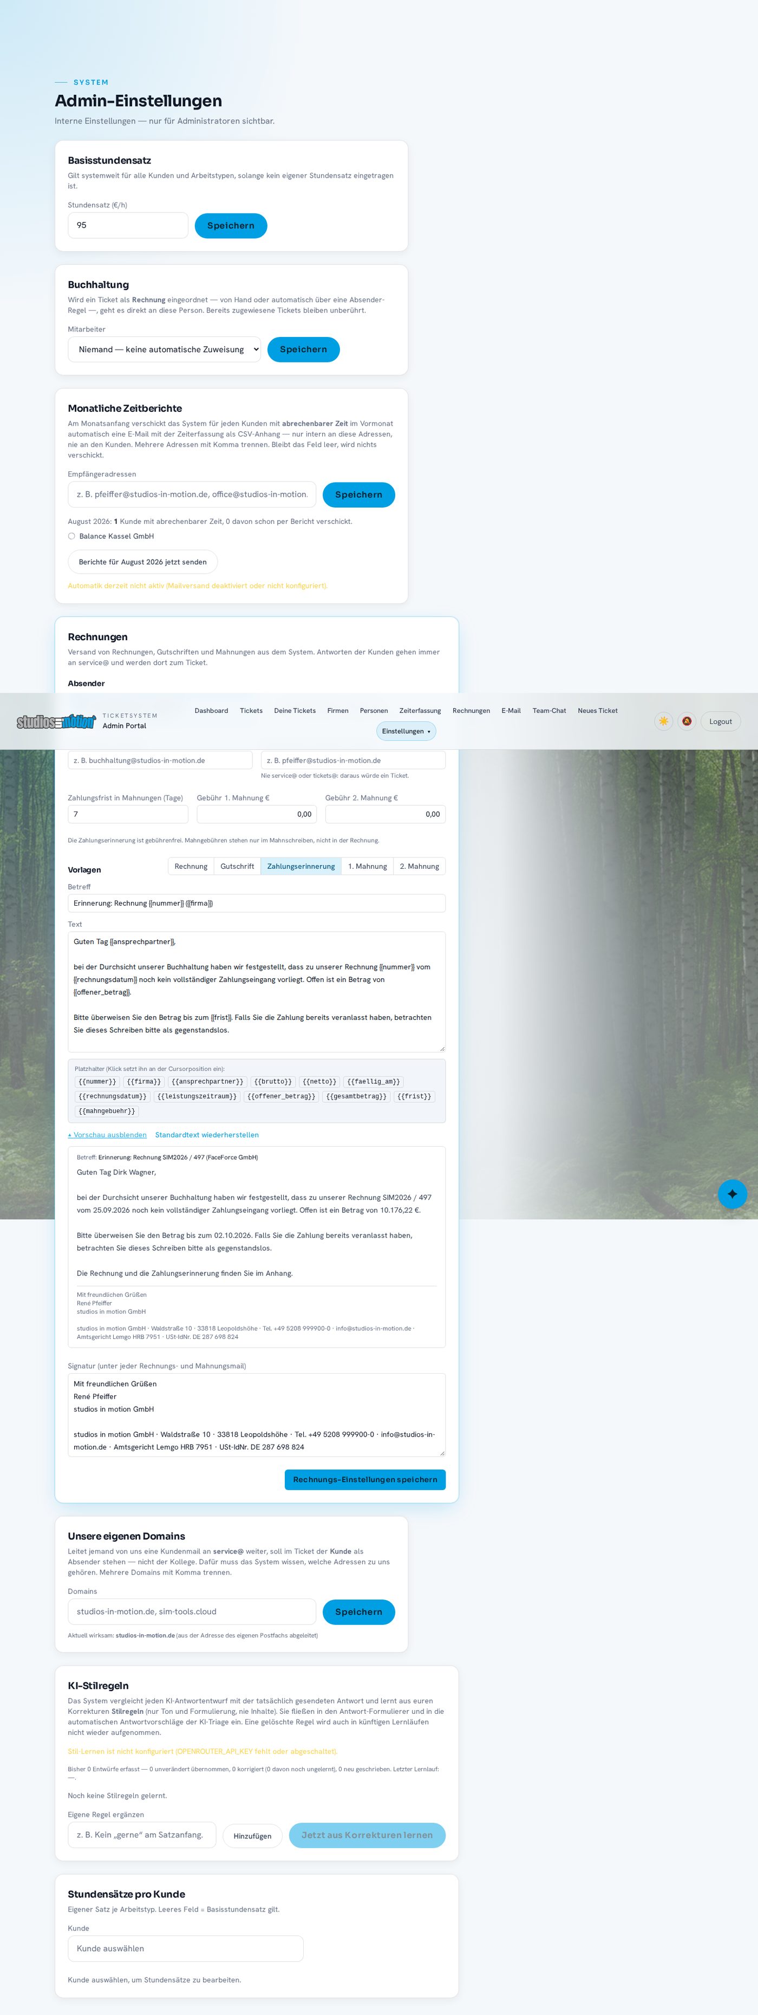The height and width of the screenshot is (2015, 758).
Task: Click the Empfängeradressen input field
Action: coord(192,495)
